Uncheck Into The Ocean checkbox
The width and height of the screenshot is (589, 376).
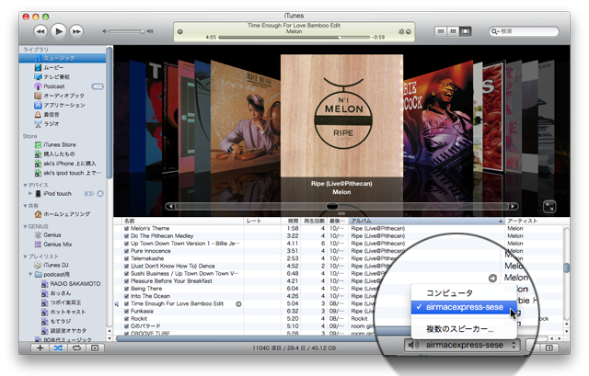[127, 296]
